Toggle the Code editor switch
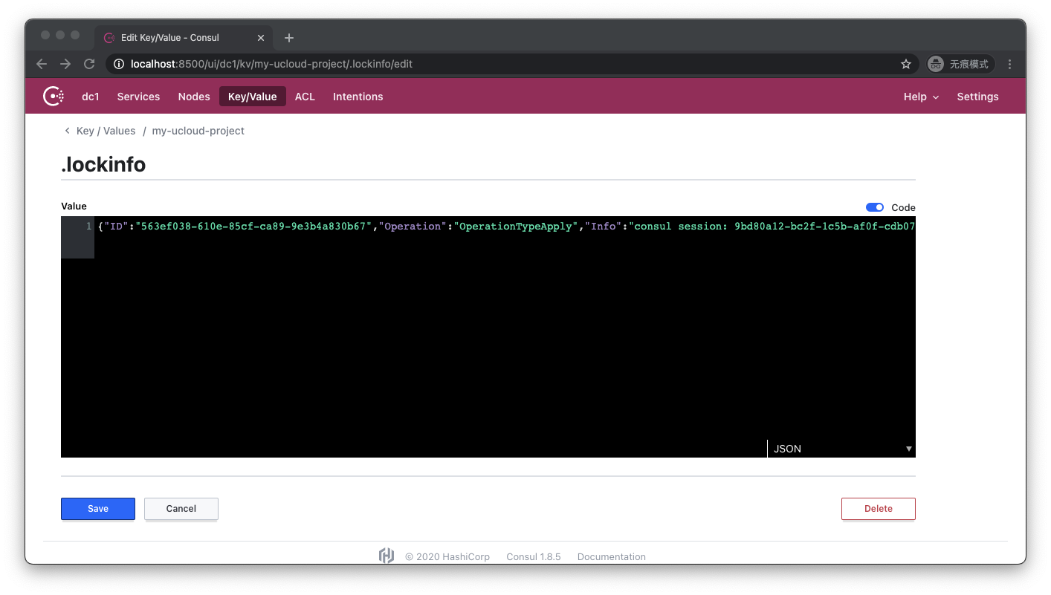The width and height of the screenshot is (1051, 595). click(875, 207)
